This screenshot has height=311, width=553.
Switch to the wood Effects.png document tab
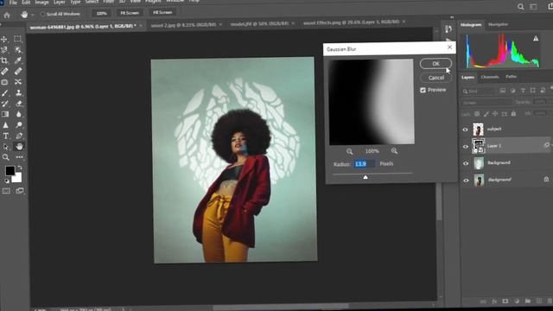[351, 22]
